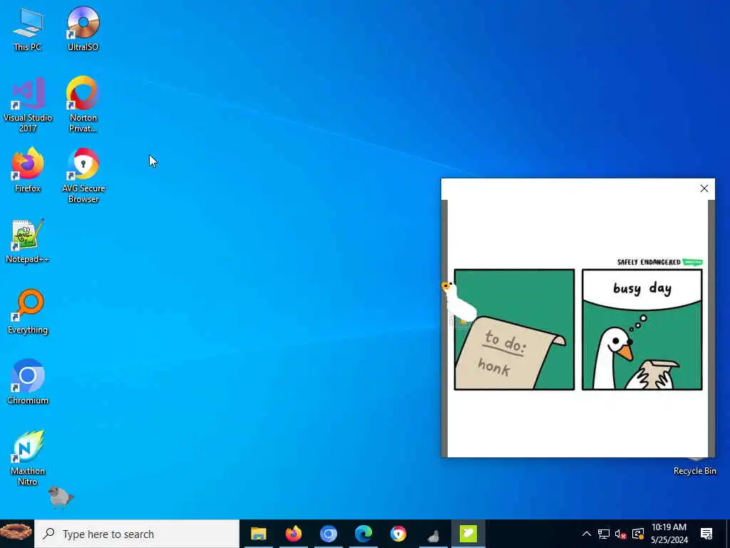Select the Chromium desktop shortcut
Screen dimensions: 730x548
coord(28,382)
